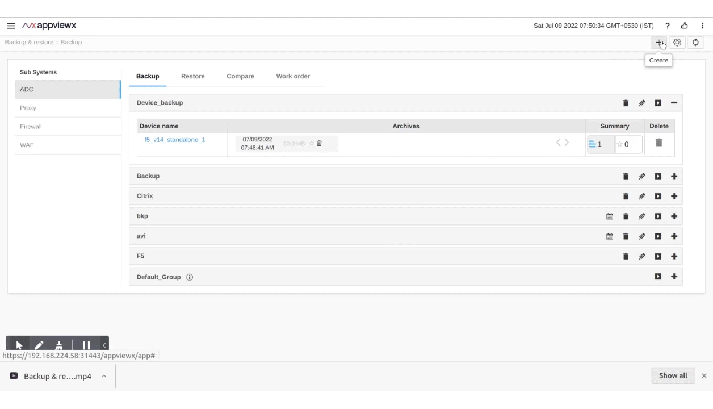
Task: Expand the Backup group row
Action: click(x=674, y=176)
